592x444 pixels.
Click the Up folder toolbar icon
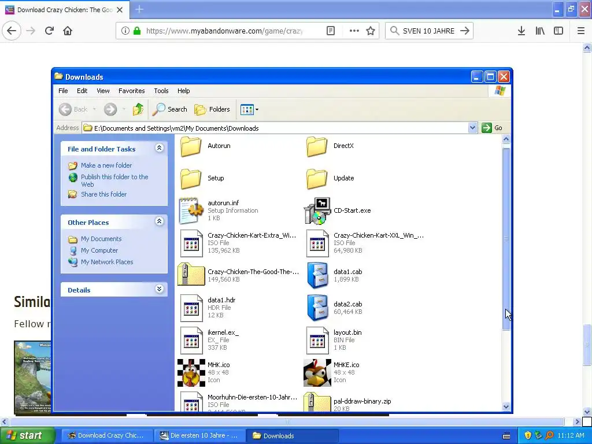138,109
